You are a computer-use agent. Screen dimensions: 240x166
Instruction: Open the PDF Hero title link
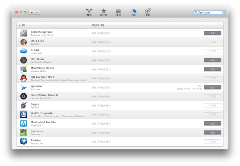point(37,59)
